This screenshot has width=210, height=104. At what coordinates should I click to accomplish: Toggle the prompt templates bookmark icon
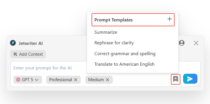tap(176, 79)
